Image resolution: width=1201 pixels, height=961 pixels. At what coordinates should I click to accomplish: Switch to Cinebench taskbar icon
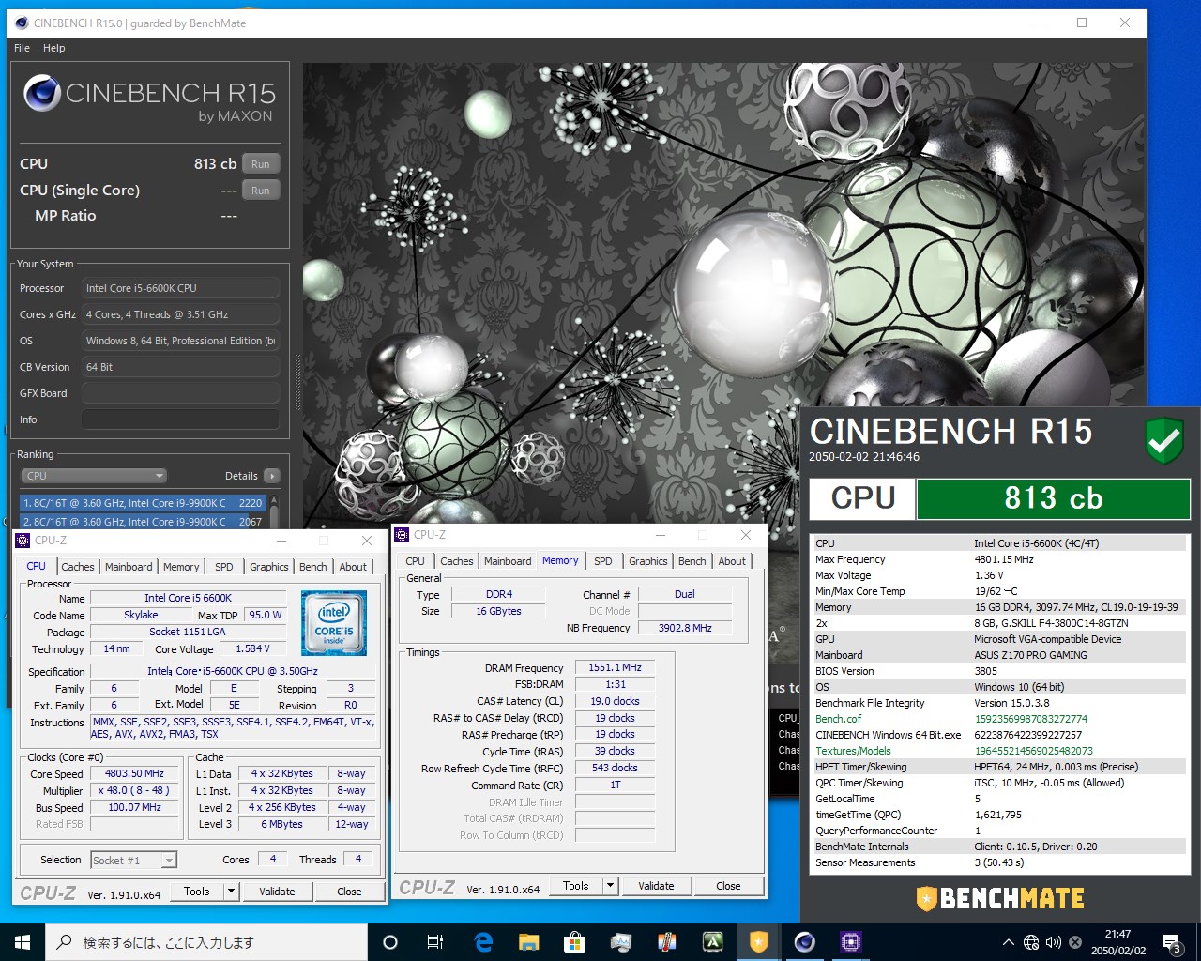pyautogui.click(x=804, y=942)
